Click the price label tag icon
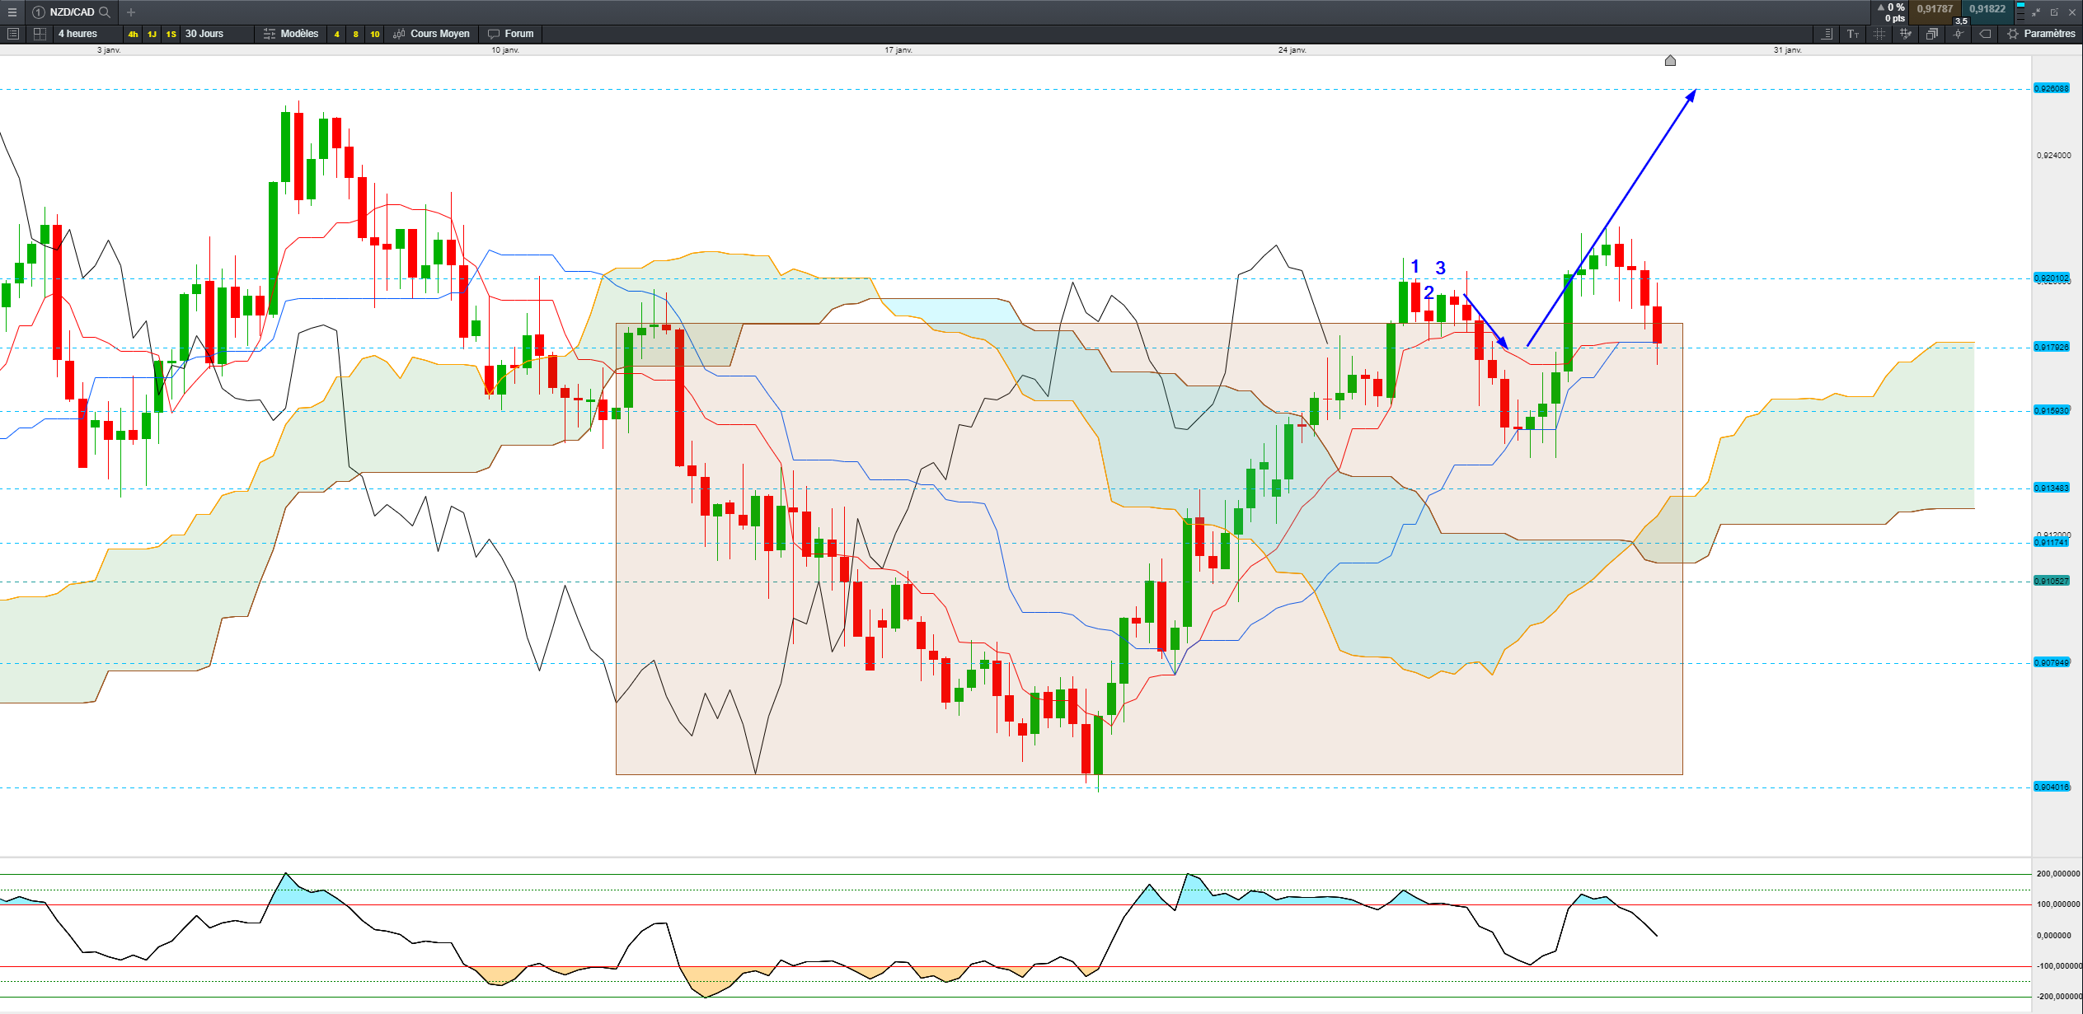The width and height of the screenshot is (2083, 1014). (x=1986, y=34)
